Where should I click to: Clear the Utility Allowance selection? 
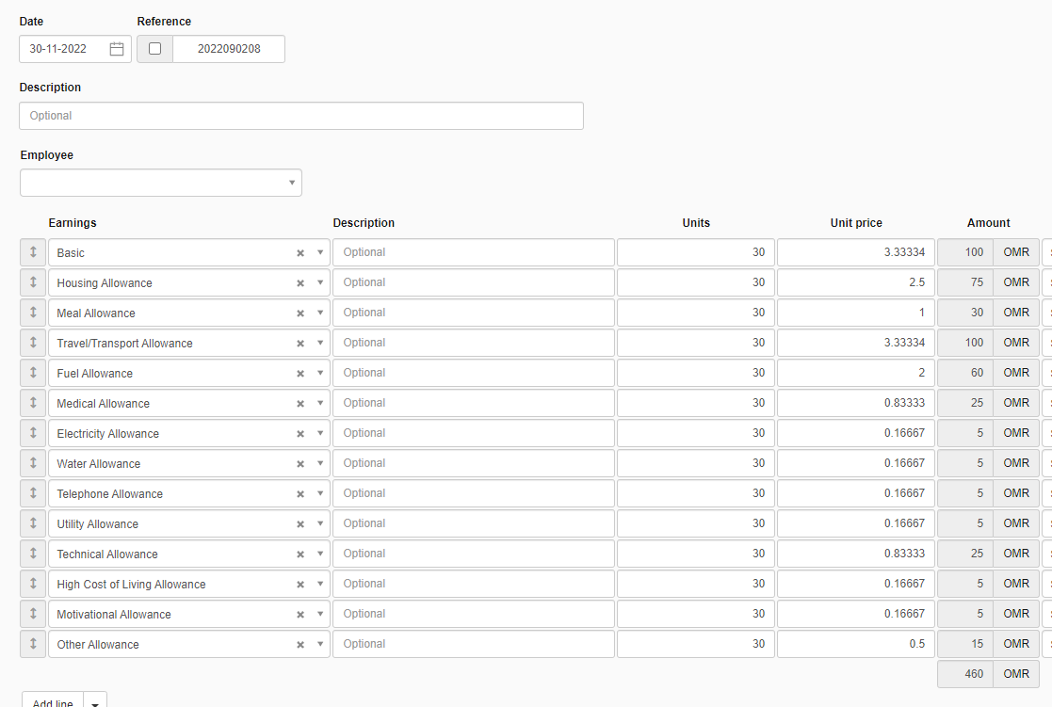pos(300,524)
